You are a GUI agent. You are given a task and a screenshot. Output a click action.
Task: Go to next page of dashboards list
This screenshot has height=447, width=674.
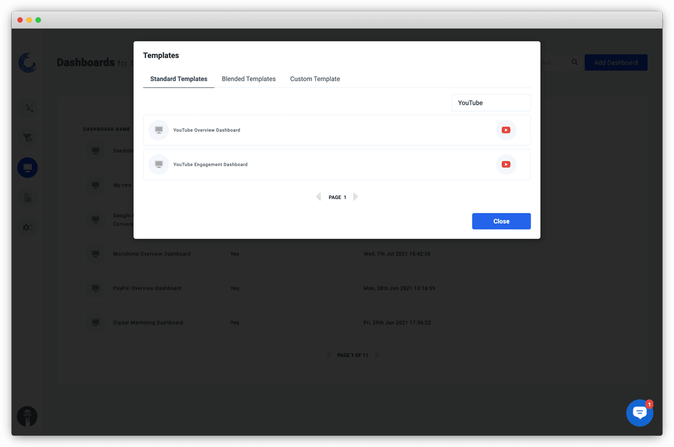377,355
